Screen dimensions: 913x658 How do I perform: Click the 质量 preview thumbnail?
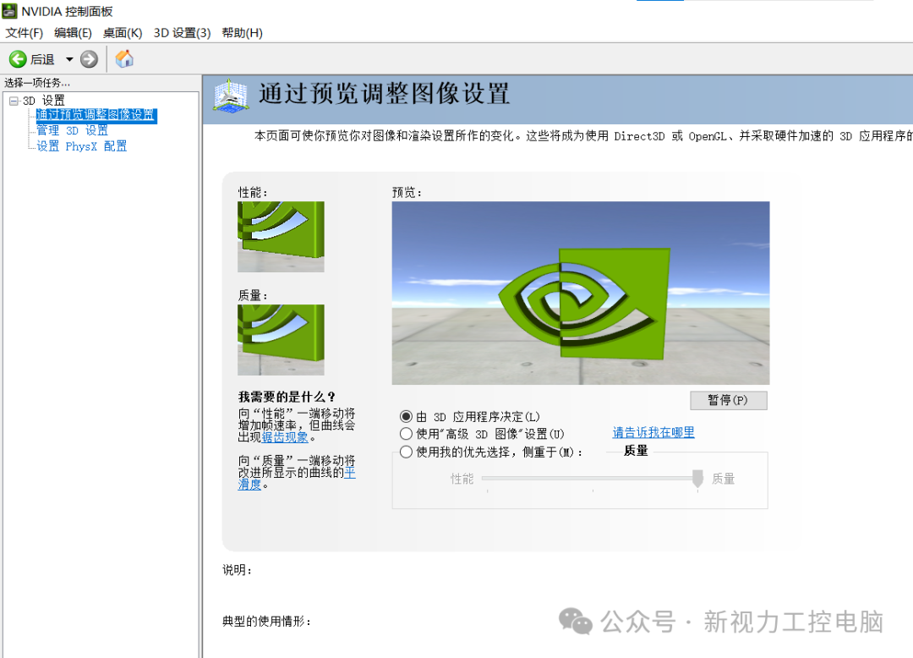click(x=281, y=340)
